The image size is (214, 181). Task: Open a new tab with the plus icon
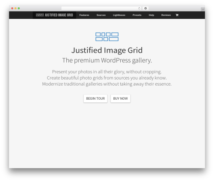click(203, 9)
